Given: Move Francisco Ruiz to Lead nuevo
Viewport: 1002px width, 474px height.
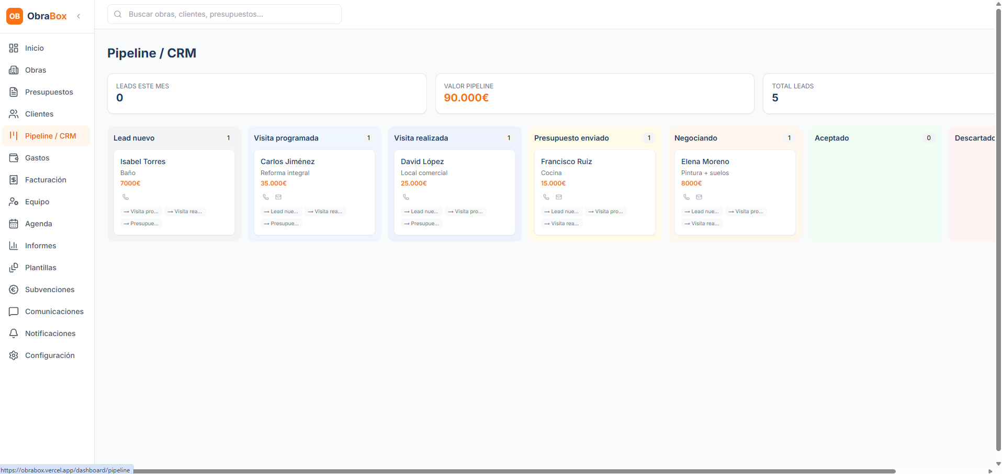Looking at the screenshot, I should (562, 212).
